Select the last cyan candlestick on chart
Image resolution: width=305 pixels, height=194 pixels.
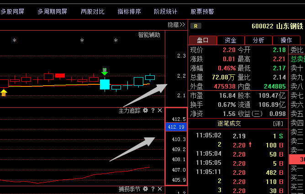pyautogui.click(x=150, y=78)
